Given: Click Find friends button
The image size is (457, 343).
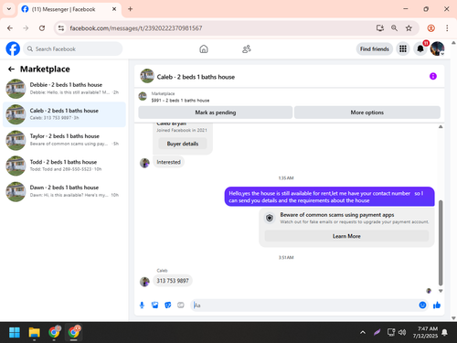Looking at the screenshot, I should pos(375,48).
